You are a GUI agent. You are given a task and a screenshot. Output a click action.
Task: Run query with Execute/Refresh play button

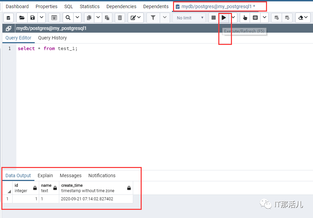pos(224,18)
